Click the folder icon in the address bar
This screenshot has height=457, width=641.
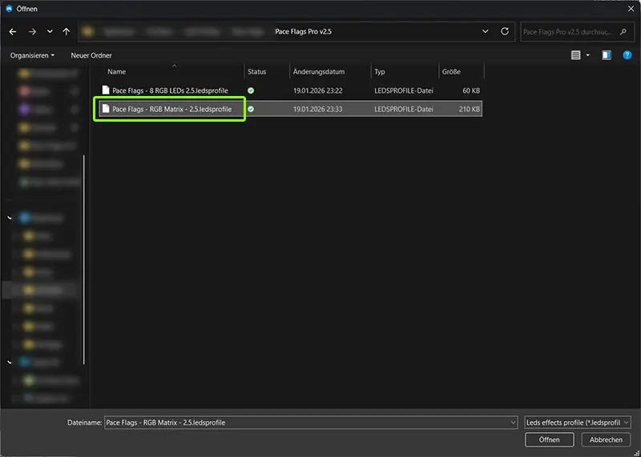pyautogui.click(x=88, y=31)
